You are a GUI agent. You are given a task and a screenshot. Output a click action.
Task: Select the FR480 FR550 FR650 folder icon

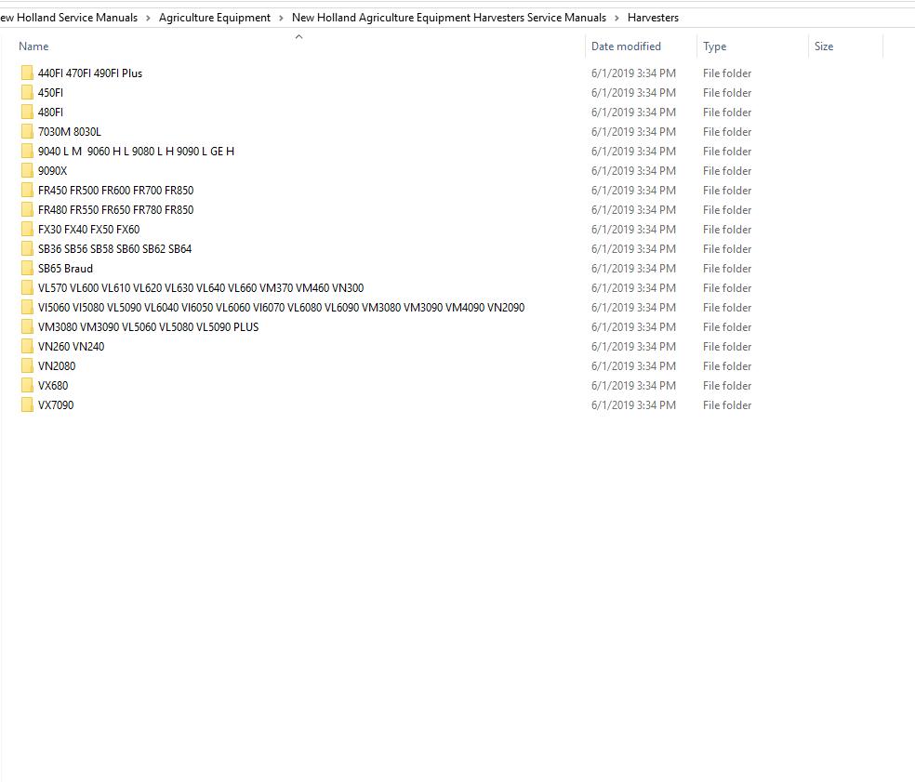[x=27, y=210]
